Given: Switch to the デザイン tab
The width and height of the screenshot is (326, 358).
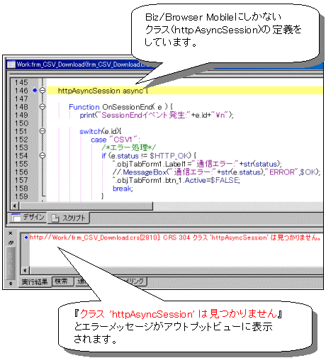Looking at the screenshot, I should (x=28, y=217).
